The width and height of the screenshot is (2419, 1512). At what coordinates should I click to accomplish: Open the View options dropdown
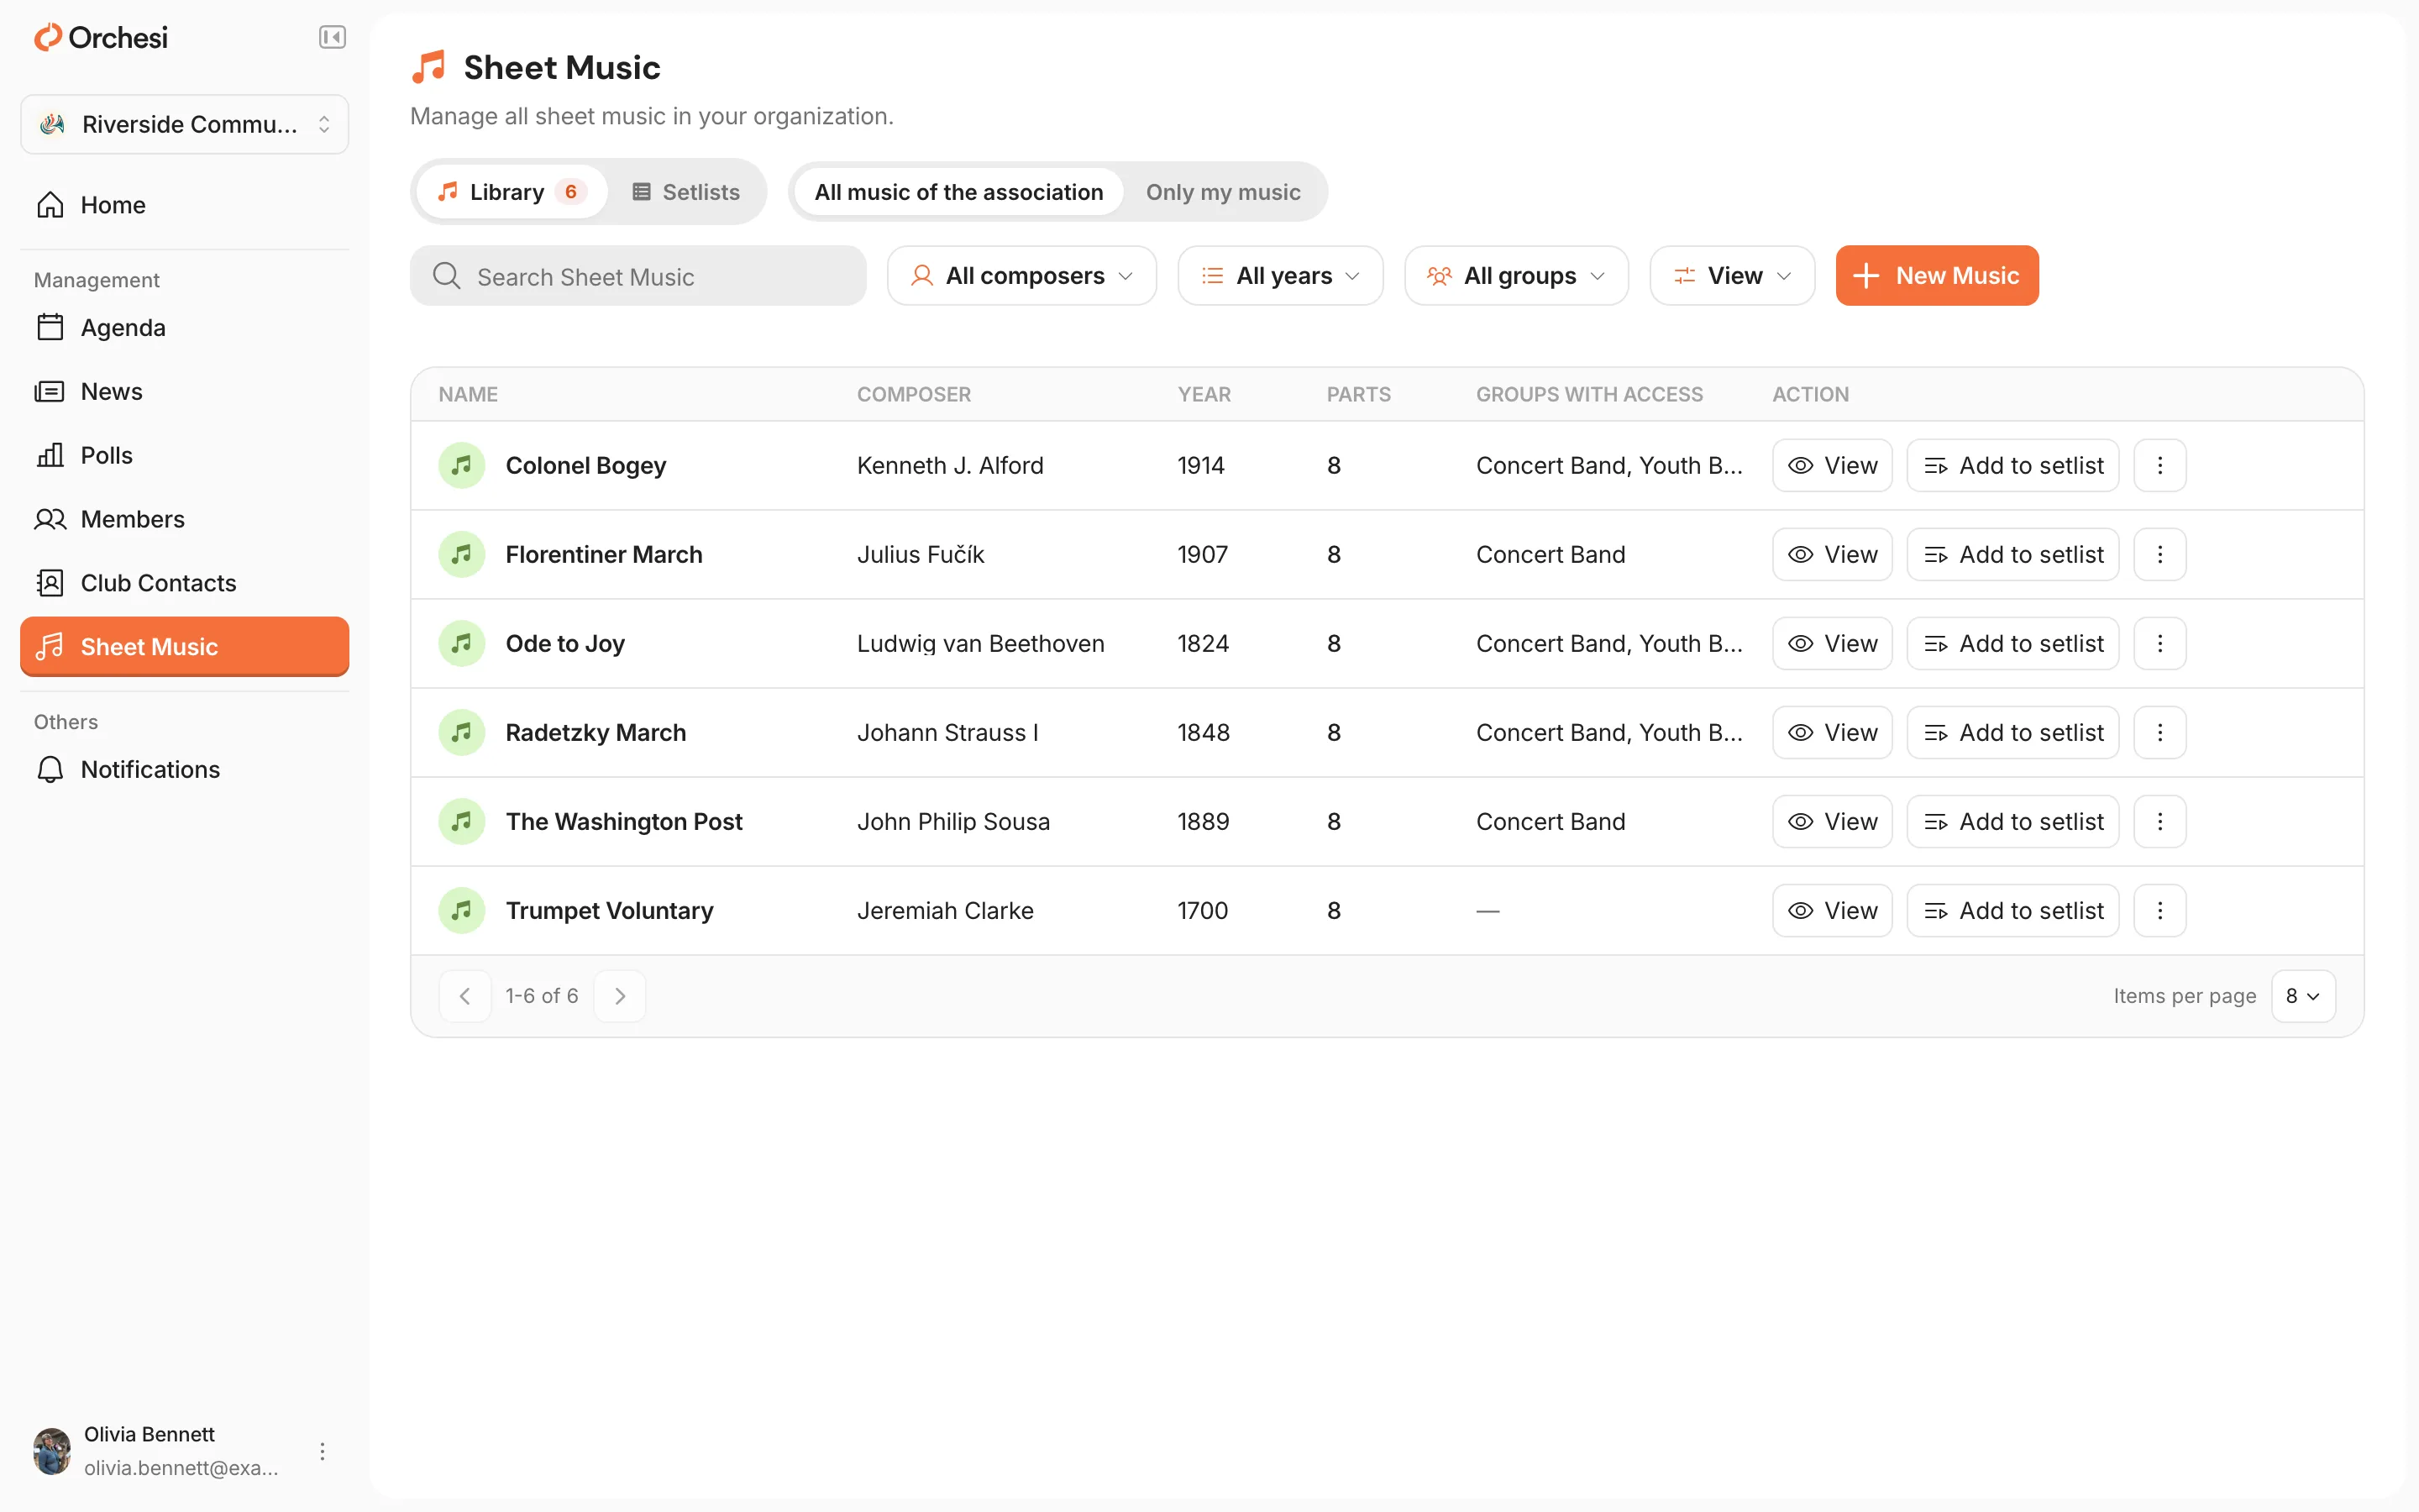pos(1731,276)
